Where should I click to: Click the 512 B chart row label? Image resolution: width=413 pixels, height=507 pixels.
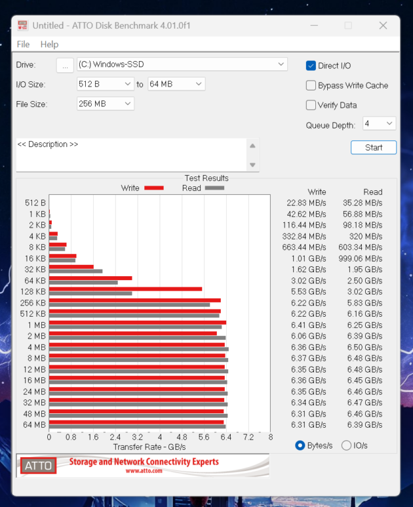click(x=35, y=203)
